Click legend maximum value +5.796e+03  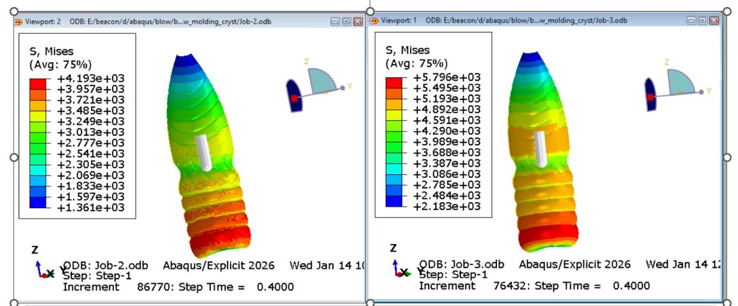pos(447,77)
